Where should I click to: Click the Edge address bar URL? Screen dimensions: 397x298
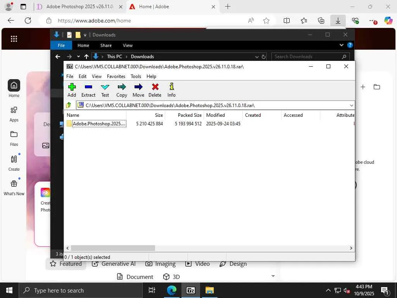[x=94, y=21]
